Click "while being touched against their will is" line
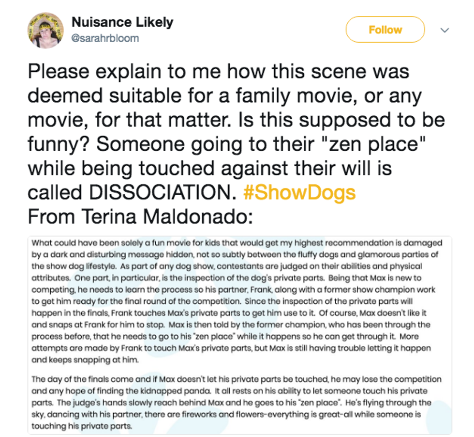This screenshot has height=437, width=474. (209, 168)
